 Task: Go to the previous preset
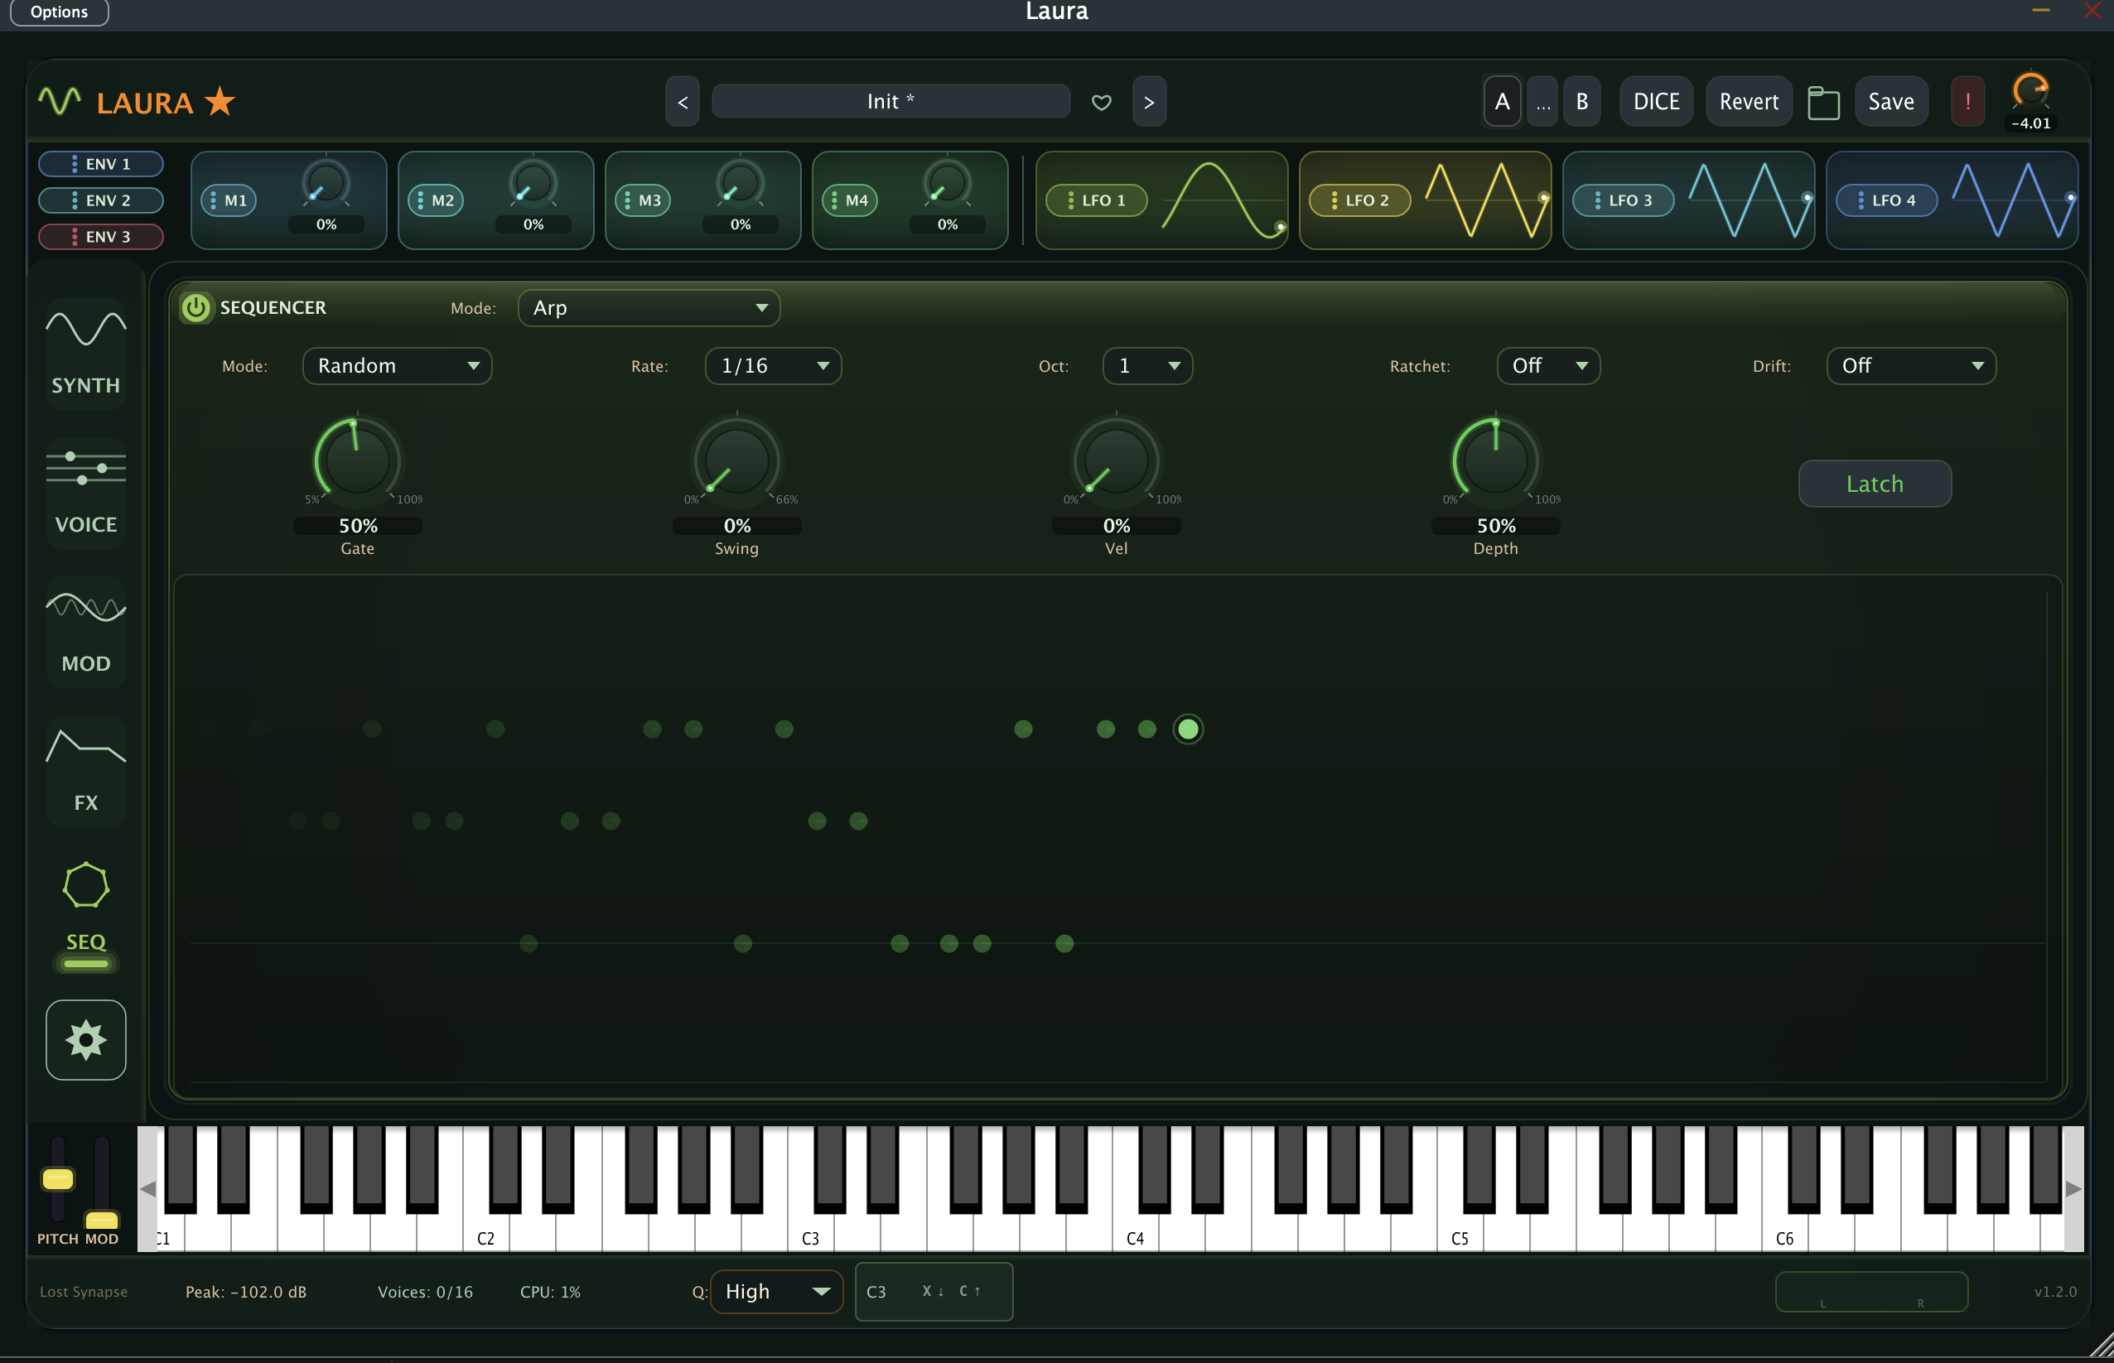coord(683,102)
